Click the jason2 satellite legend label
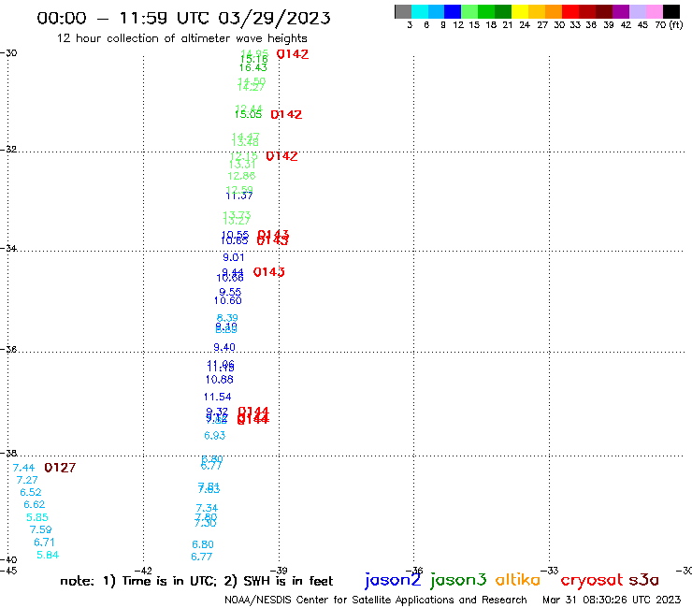 point(393,580)
